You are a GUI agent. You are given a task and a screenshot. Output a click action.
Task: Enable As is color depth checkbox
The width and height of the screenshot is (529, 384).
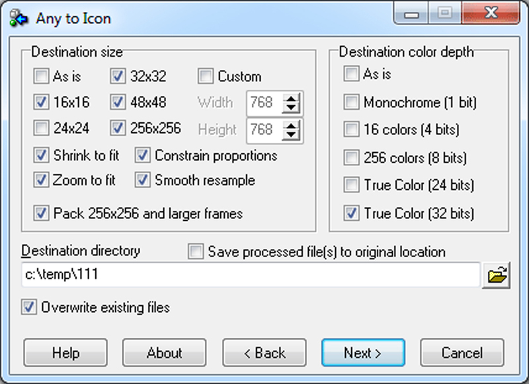pyautogui.click(x=351, y=73)
